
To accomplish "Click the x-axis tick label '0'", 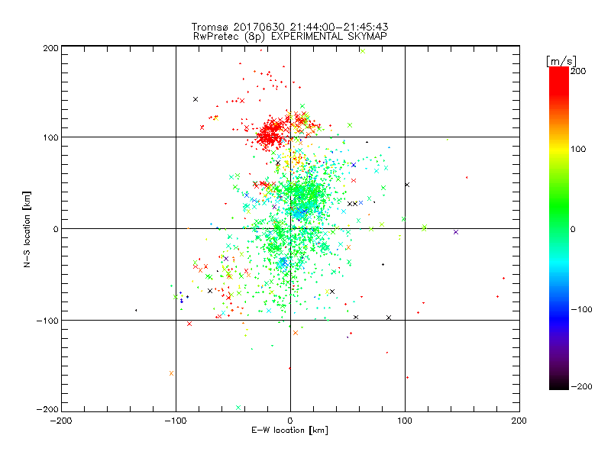I will point(290,421).
